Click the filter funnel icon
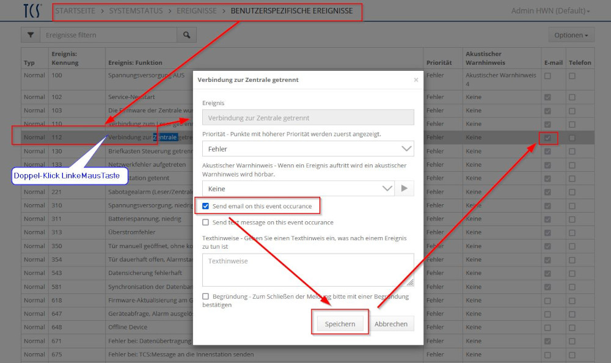The width and height of the screenshot is (611, 363). pyautogui.click(x=31, y=35)
